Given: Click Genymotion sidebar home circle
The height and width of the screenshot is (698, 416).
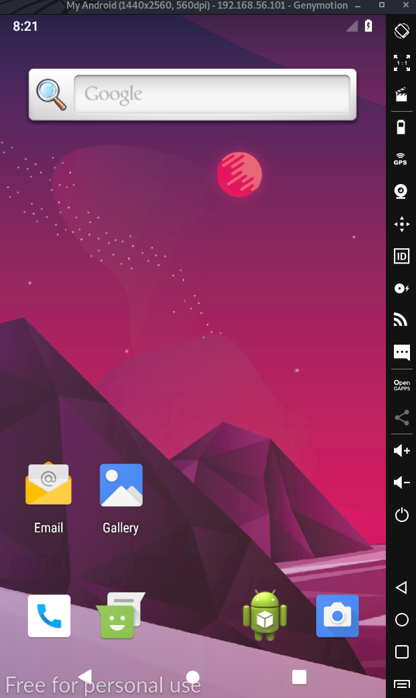Looking at the screenshot, I should pyautogui.click(x=402, y=620).
